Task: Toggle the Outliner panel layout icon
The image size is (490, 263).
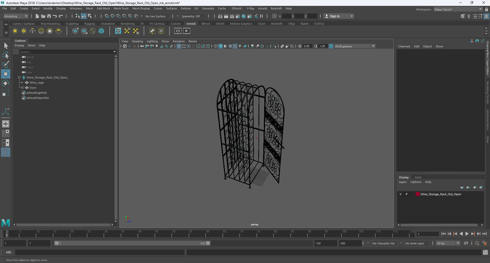Action: (6, 152)
